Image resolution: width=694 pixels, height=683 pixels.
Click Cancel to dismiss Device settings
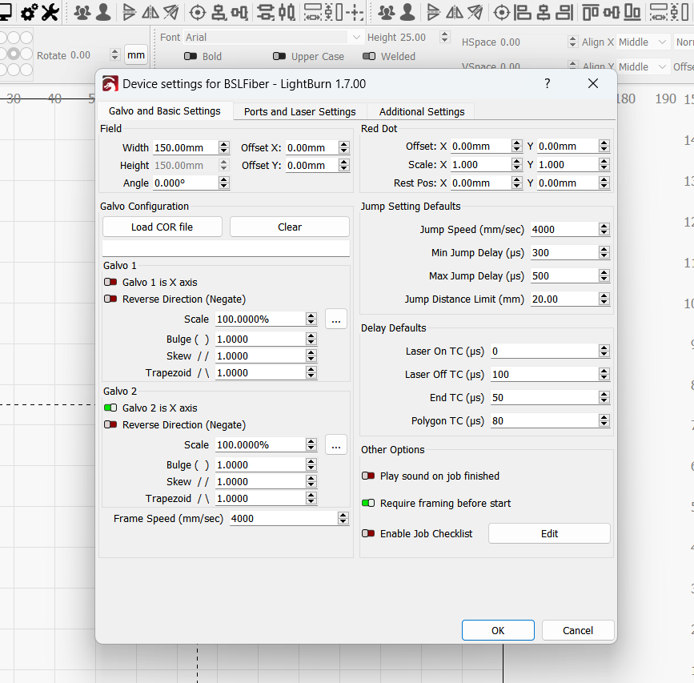point(578,630)
